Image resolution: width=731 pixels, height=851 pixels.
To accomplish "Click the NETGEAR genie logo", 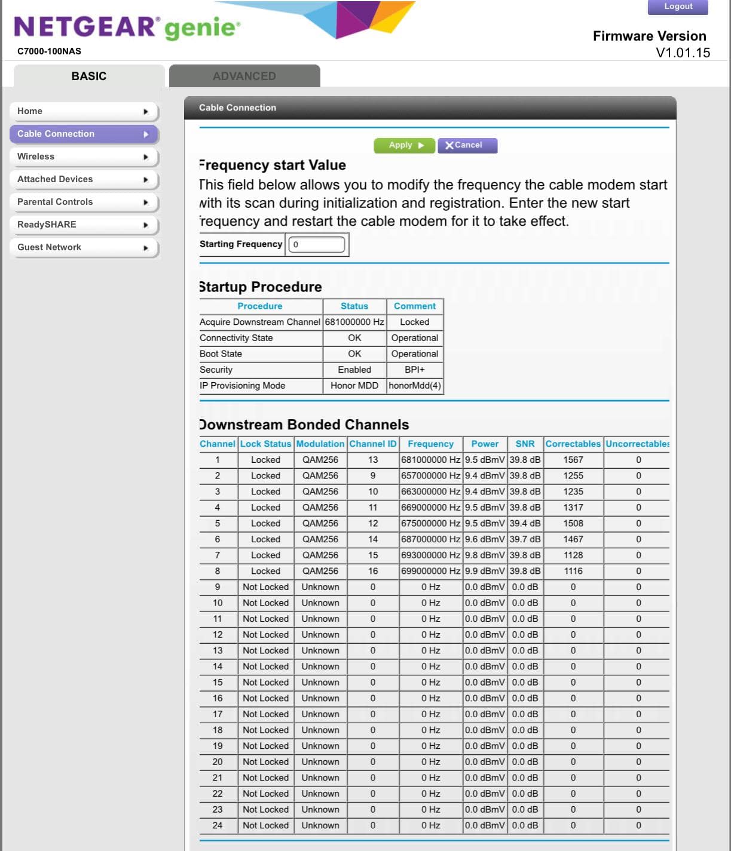I will tap(126, 27).
